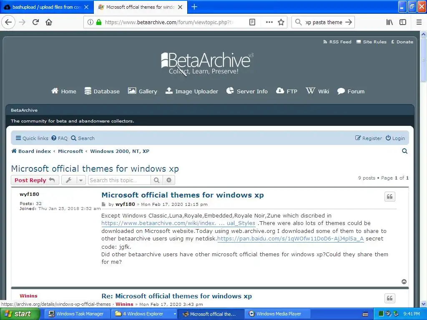Screen dimensions: 427x320
Task: Open the Windows start button
Action: [20, 314]
